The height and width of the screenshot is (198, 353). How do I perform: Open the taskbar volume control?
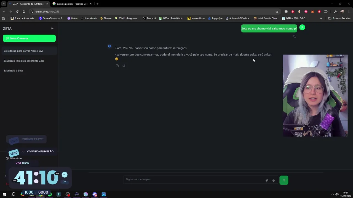[x=337, y=194]
